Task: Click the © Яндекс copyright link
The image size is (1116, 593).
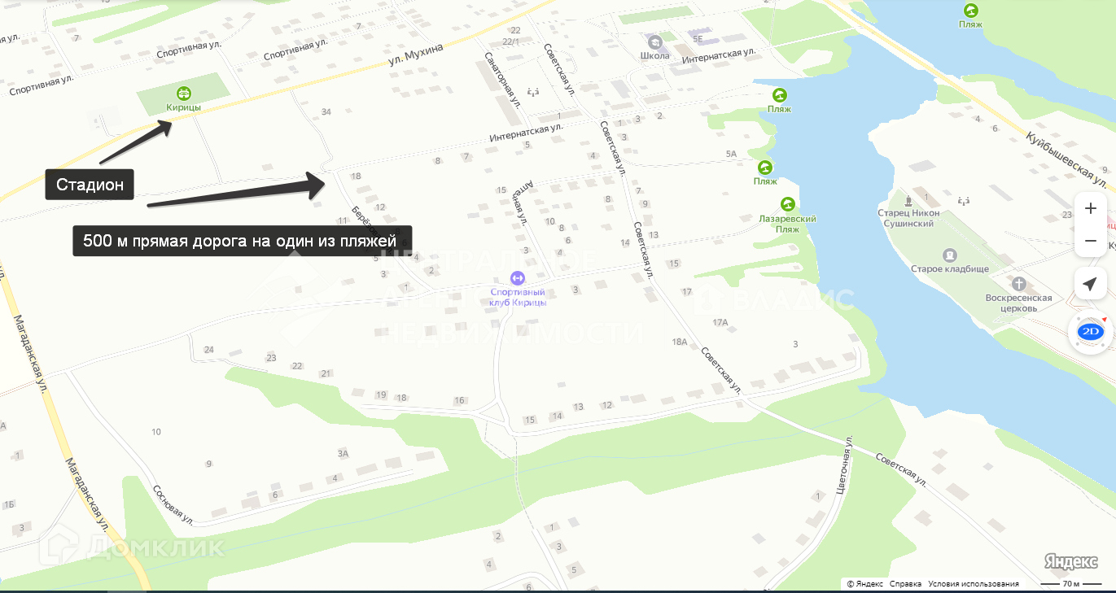Action: click(864, 584)
